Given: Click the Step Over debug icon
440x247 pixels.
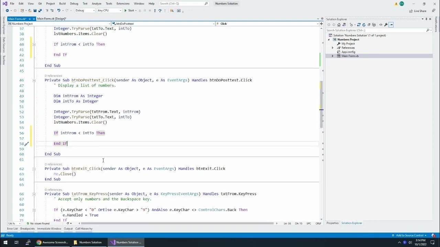Looking at the screenshot, I should click(x=160, y=11).
